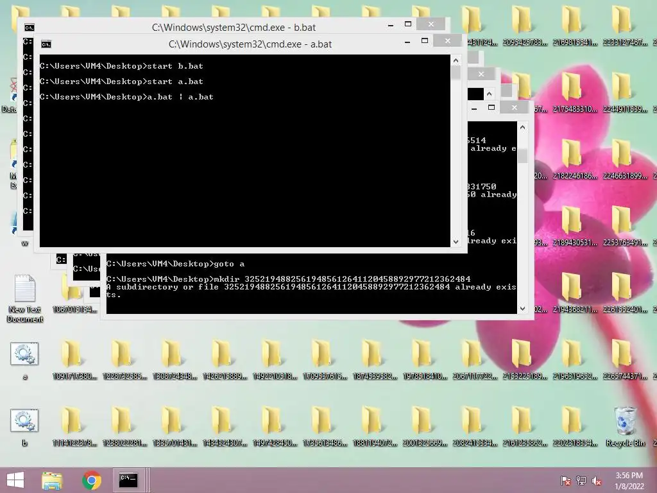Select folder starting with 2253763491
This screenshot has width=657, height=493.
(625, 227)
